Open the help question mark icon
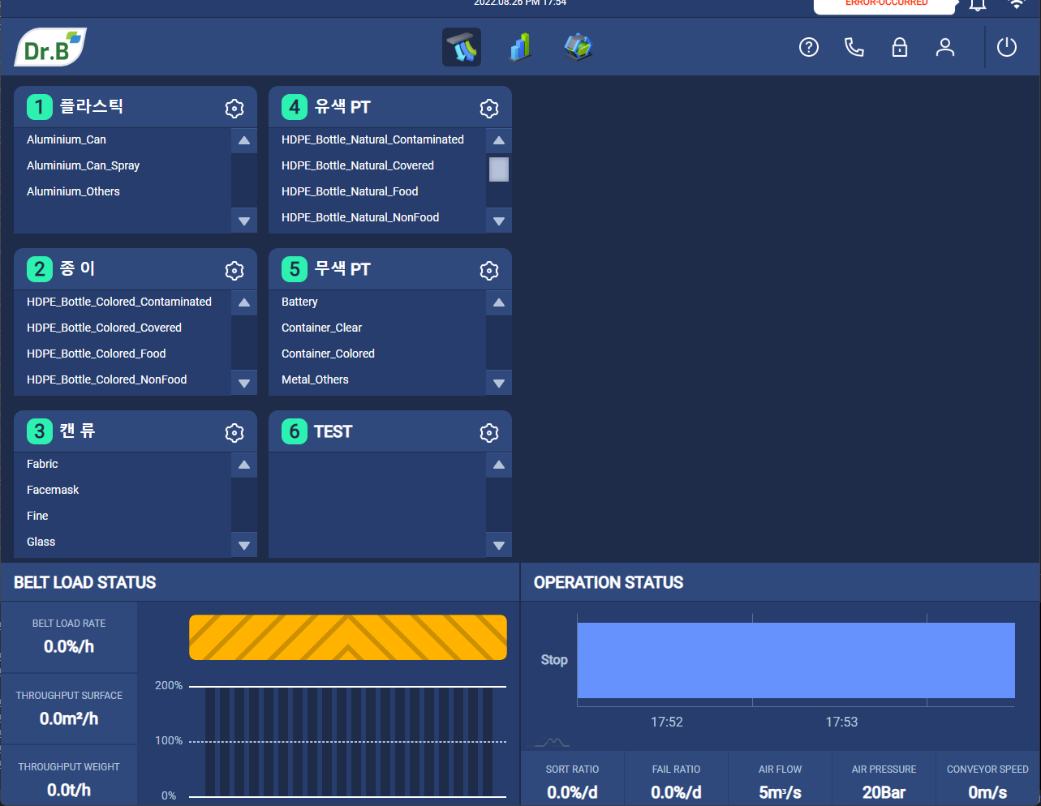Image resolution: width=1041 pixels, height=806 pixels. pyautogui.click(x=809, y=48)
